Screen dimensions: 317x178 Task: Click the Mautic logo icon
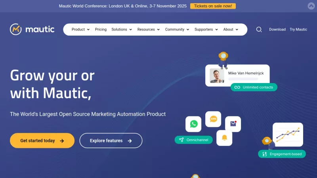point(16,29)
